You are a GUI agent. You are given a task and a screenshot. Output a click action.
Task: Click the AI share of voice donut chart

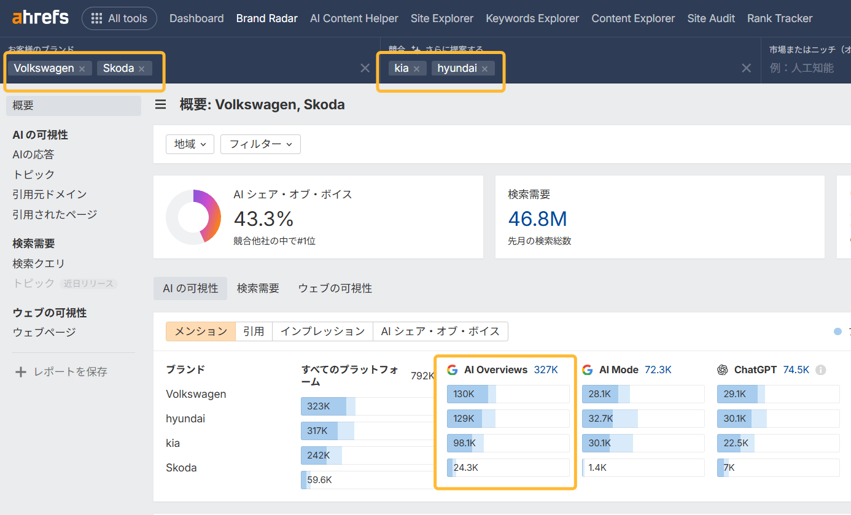coord(193,217)
